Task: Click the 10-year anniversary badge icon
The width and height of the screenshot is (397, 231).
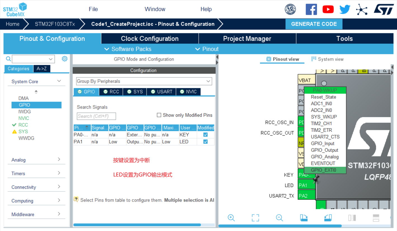Action: (x=290, y=9)
